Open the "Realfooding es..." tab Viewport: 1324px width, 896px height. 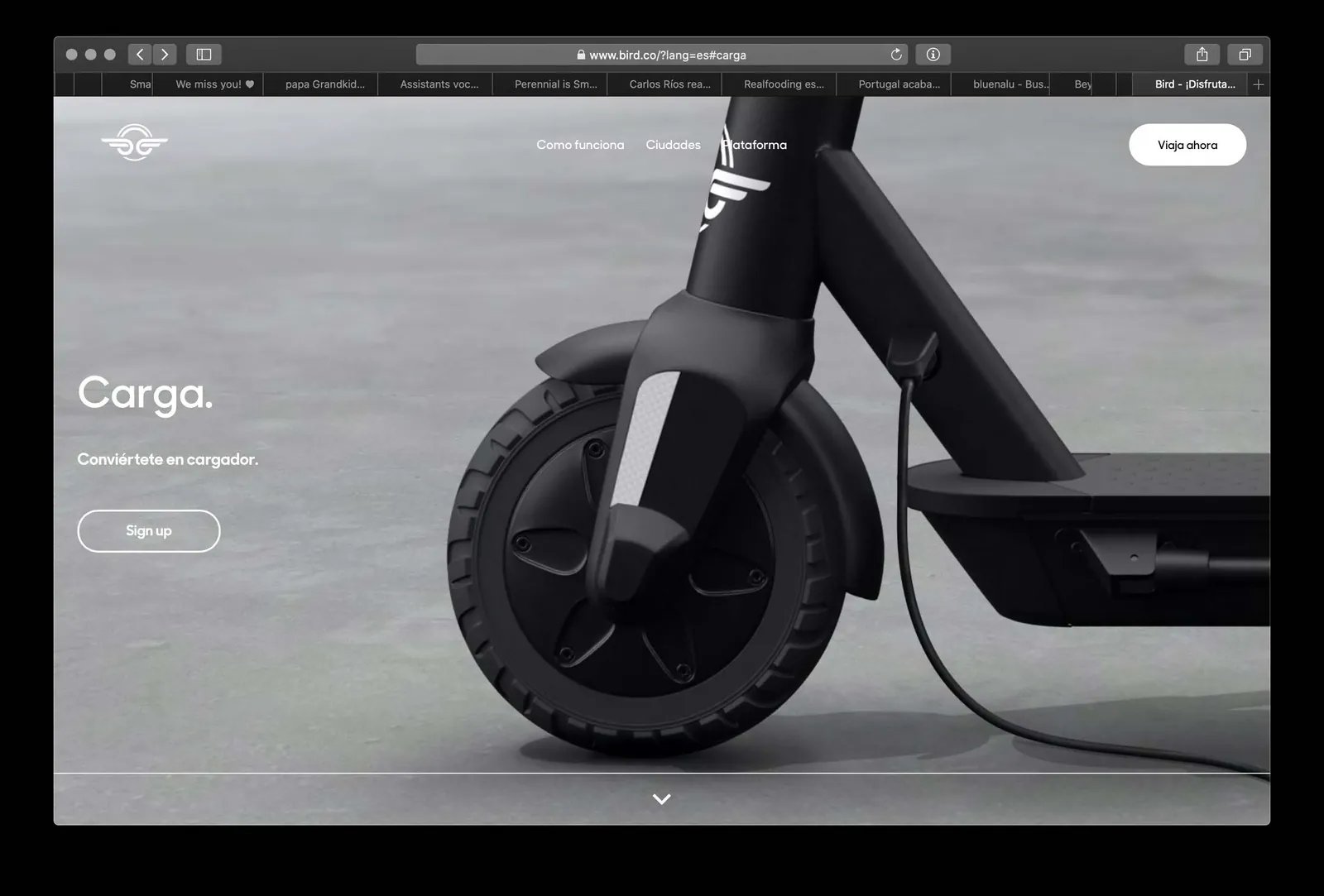pyautogui.click(x=780, y=84)
